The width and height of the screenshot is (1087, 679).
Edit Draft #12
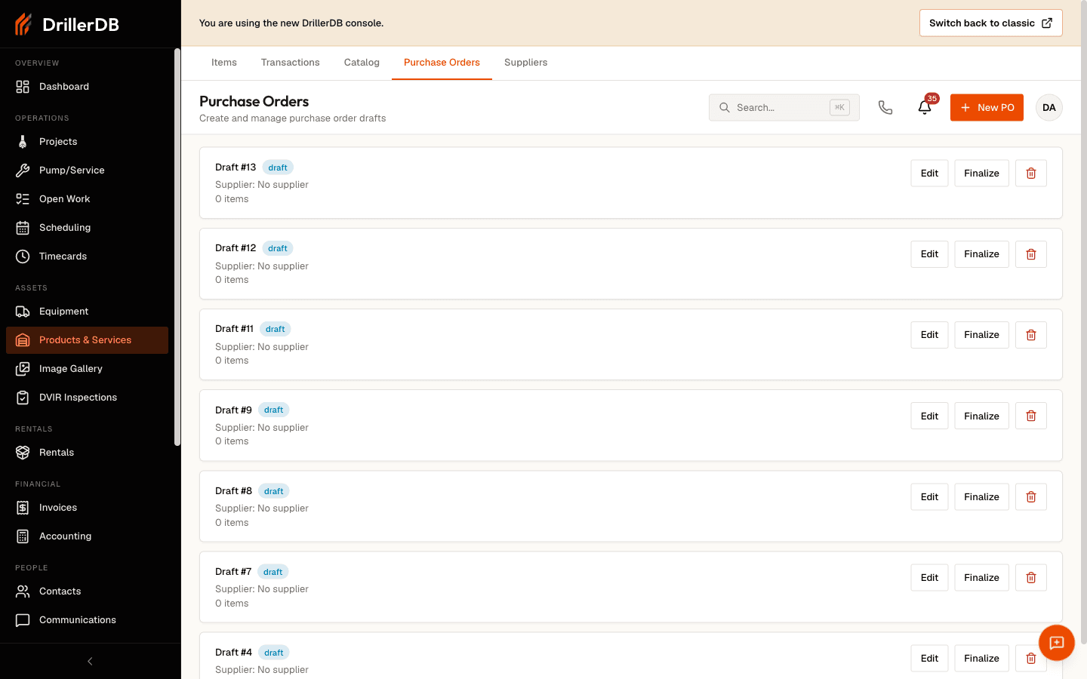coord(929,254)
